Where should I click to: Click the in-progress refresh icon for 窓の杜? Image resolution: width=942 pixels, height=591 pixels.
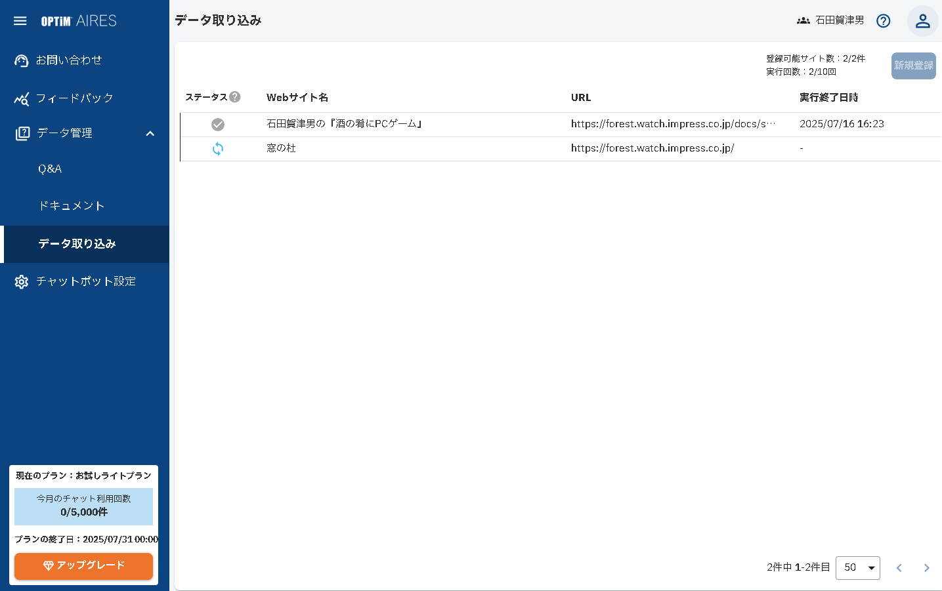coord(218,149)
